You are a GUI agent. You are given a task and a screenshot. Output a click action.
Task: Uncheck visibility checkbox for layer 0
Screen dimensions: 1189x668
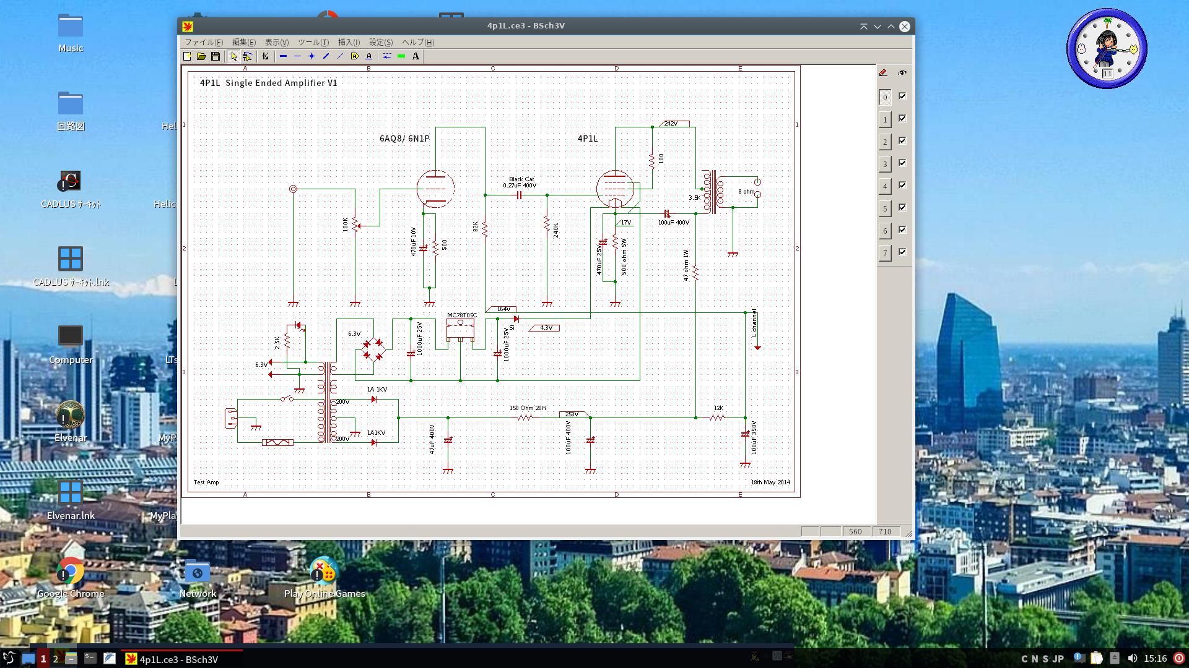(x=902, y=96)
